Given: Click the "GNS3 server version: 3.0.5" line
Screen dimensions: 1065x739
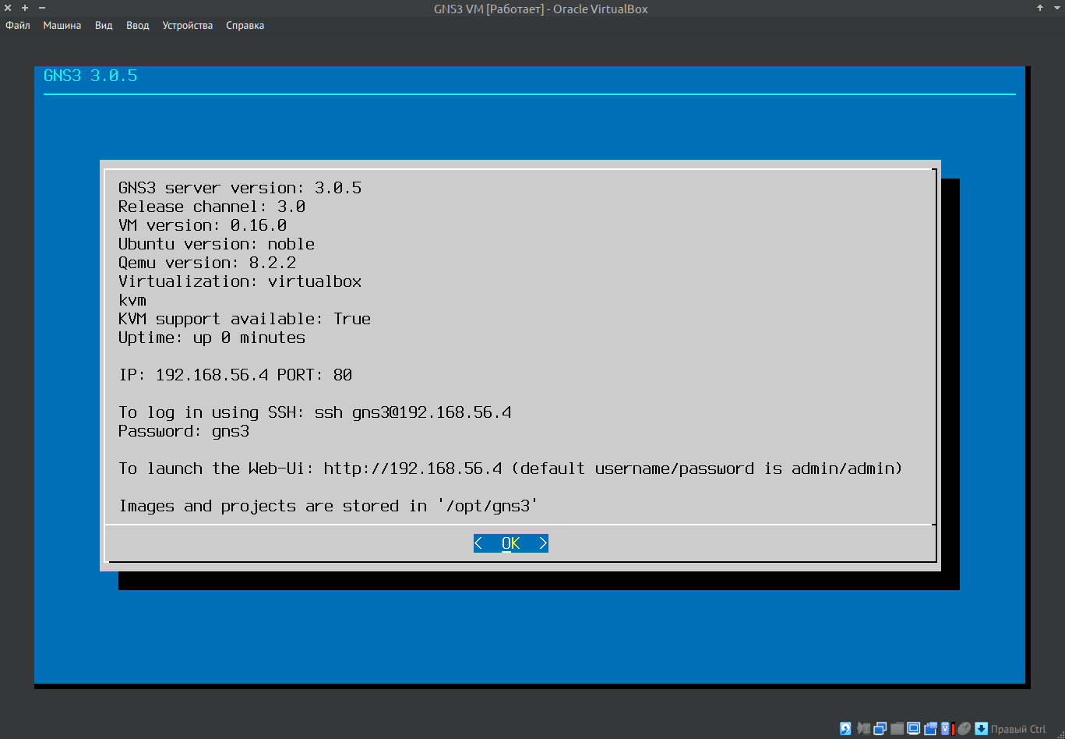Looking at the screenshot, I should point(240,188).
